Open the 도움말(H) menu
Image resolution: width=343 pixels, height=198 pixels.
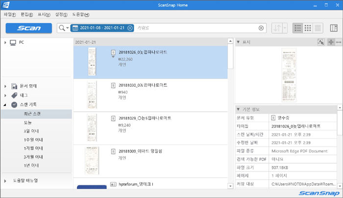[81, 14]
